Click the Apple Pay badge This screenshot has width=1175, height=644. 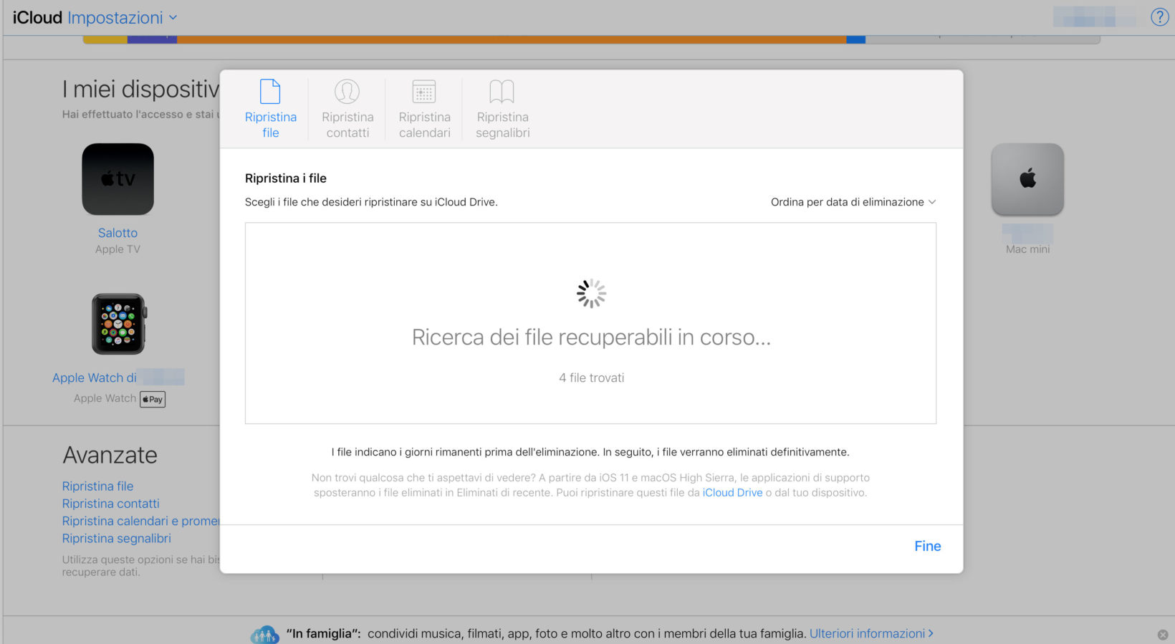(153, 399)
